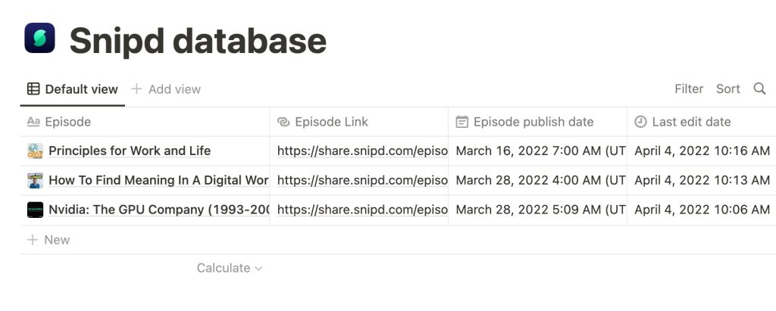Click the plus icon beside Add view
Screen dimensions: 776x311
(x=136, y=89)
